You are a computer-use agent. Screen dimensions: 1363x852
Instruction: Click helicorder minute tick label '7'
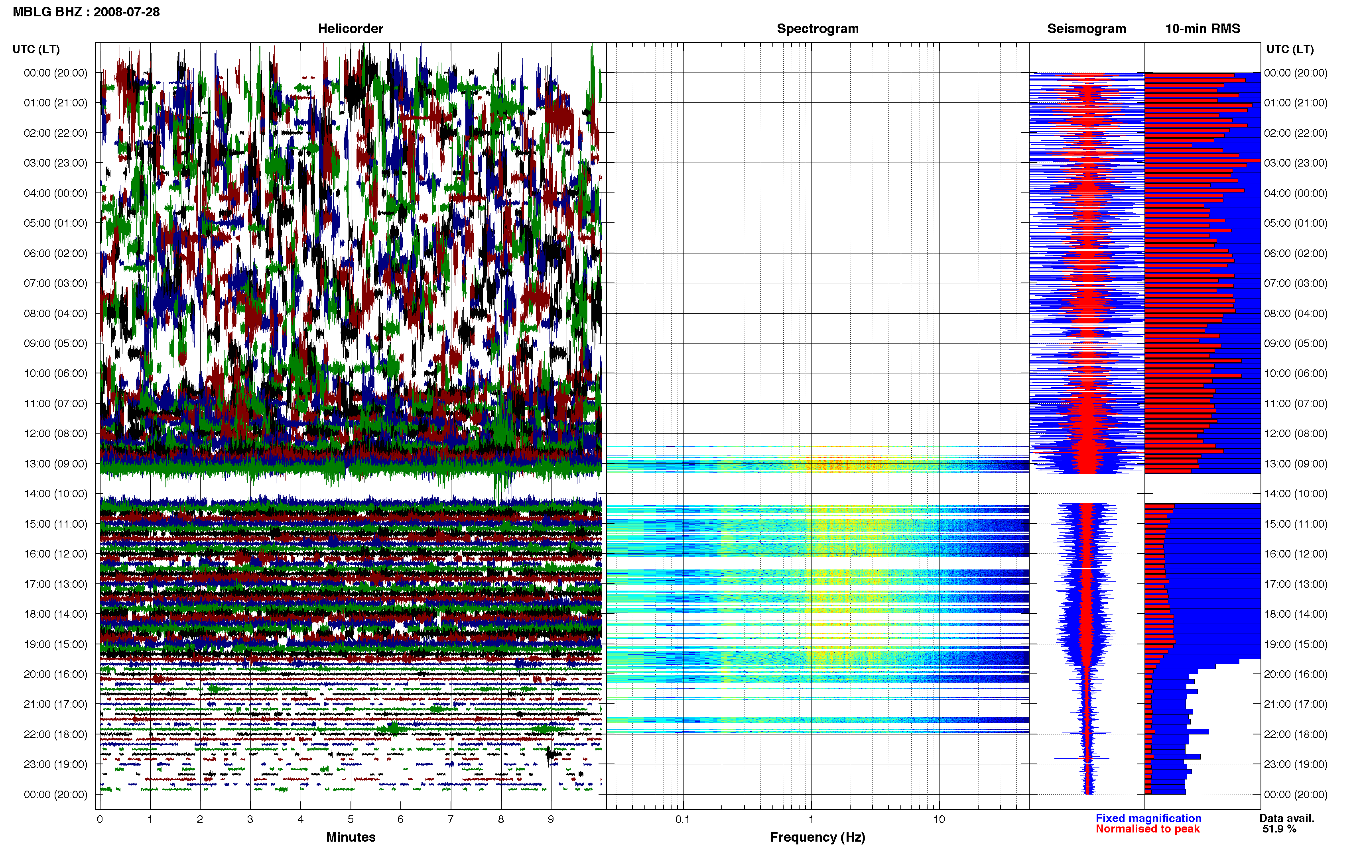[x=450, y=820]
